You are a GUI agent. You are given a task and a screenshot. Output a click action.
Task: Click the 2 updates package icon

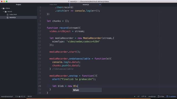coord(167,97)
